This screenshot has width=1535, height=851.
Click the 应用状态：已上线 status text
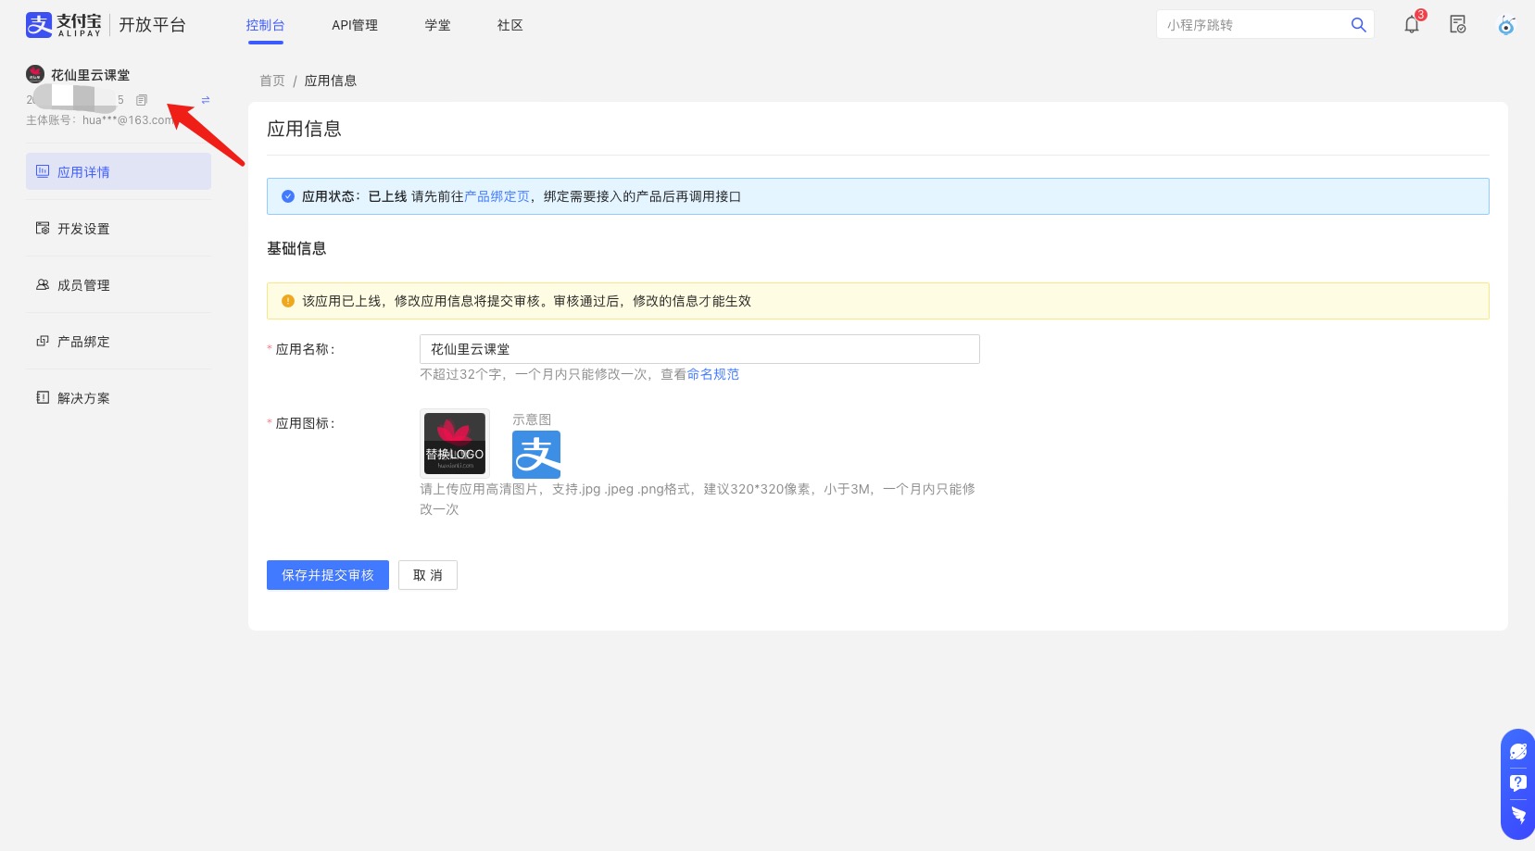[x=355, y=196]
